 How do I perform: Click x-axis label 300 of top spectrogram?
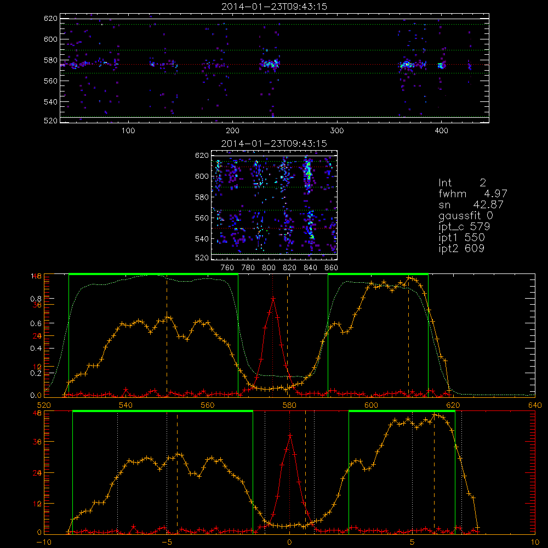pyautogui.click(x=337, y=131)
